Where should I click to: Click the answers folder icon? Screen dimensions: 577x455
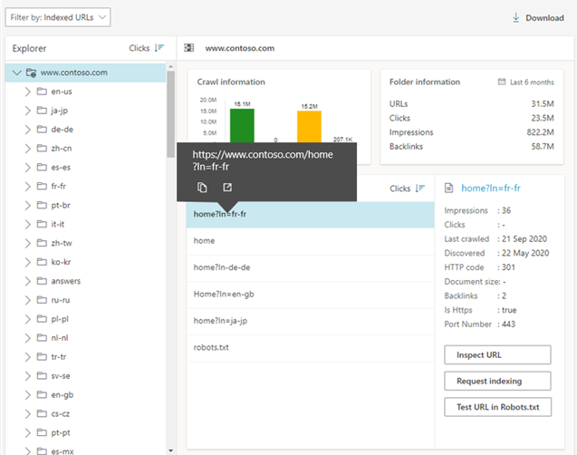click(42, 281)
